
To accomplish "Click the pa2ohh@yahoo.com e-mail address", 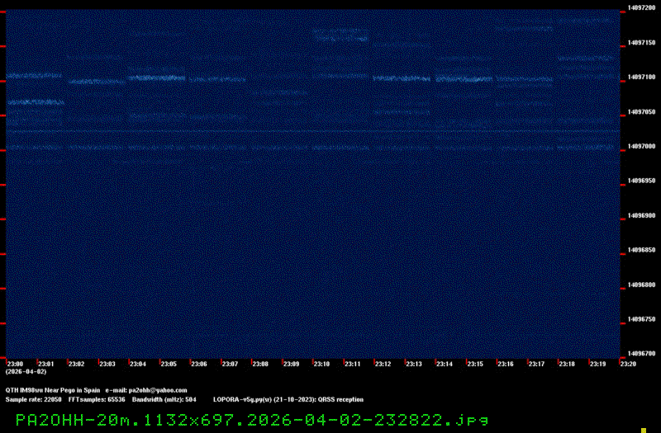I will 158,390.
